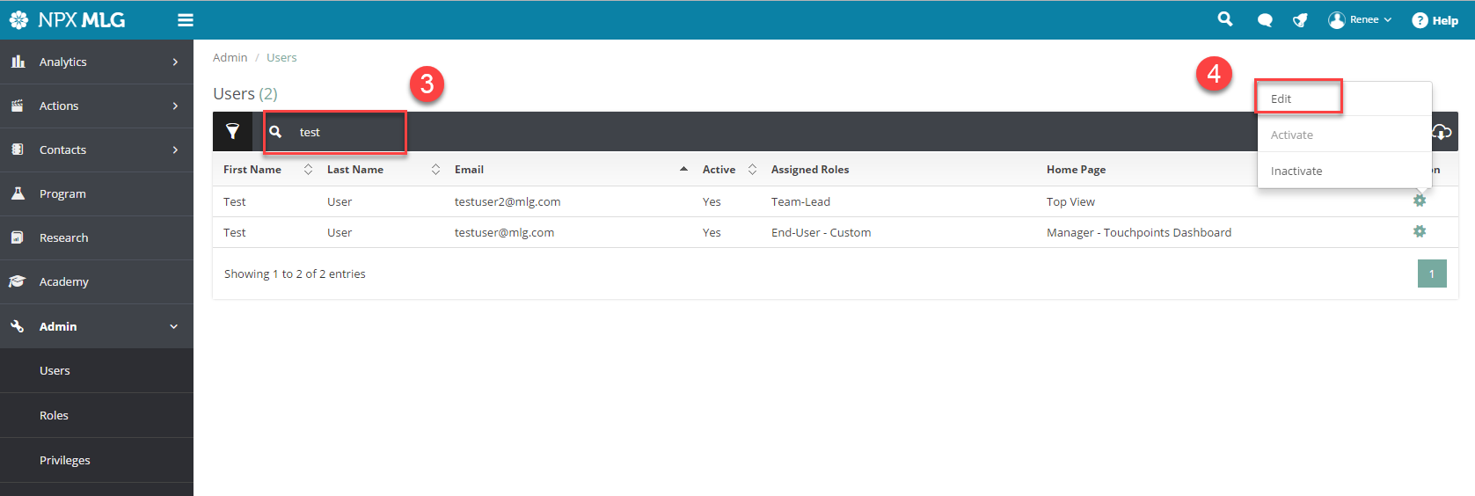
Task: Open the Renee user dropdown
Action: (x=1360, y=20)
